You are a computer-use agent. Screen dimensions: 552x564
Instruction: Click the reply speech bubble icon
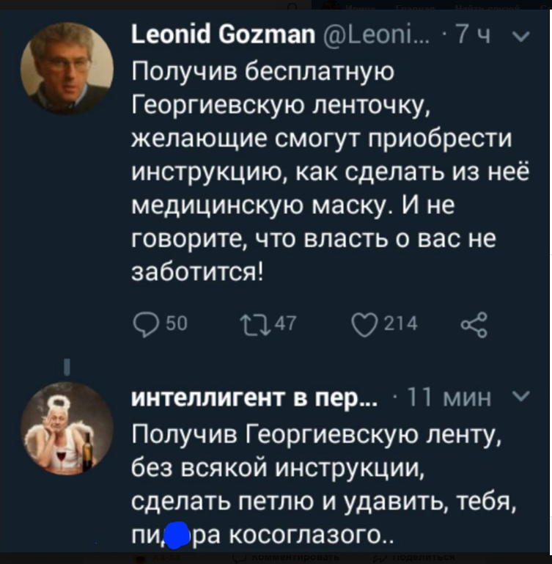coord(146,325)
